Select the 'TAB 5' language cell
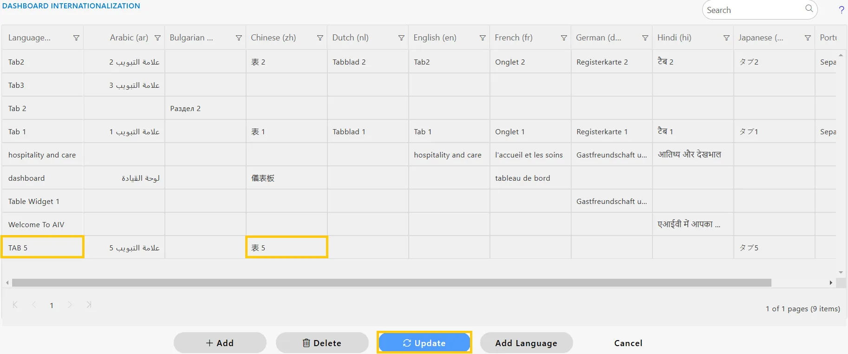Screen dimensions: 848x354 (43, 247)
